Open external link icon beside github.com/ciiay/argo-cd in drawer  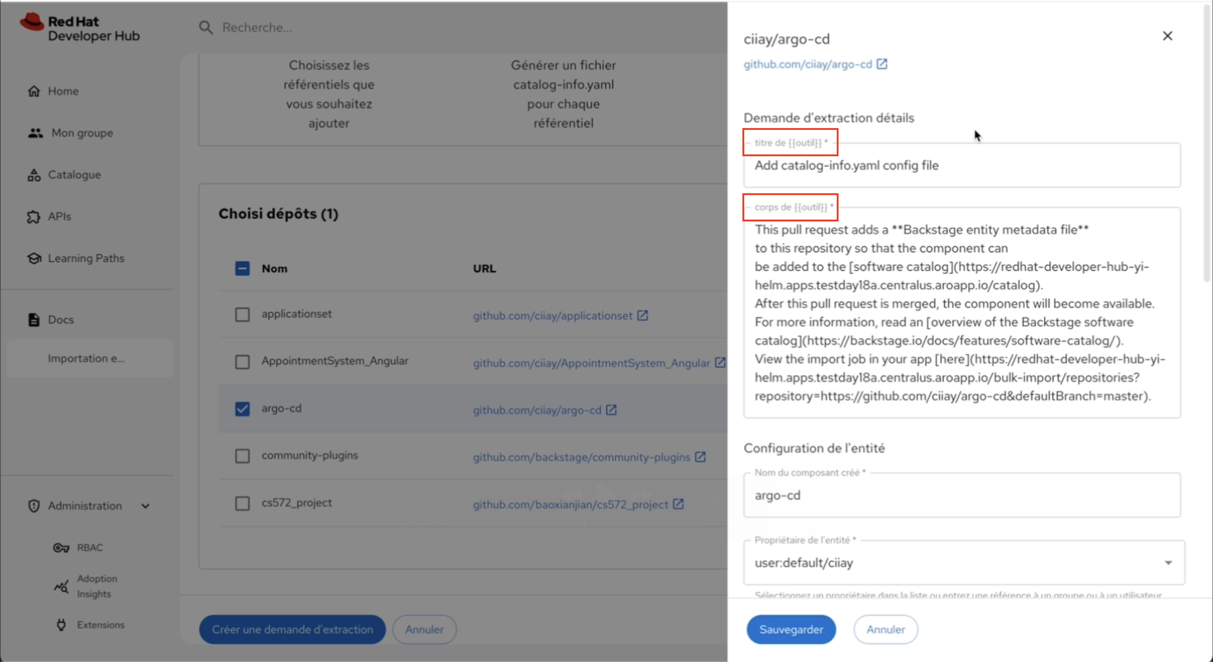point(882,64)
